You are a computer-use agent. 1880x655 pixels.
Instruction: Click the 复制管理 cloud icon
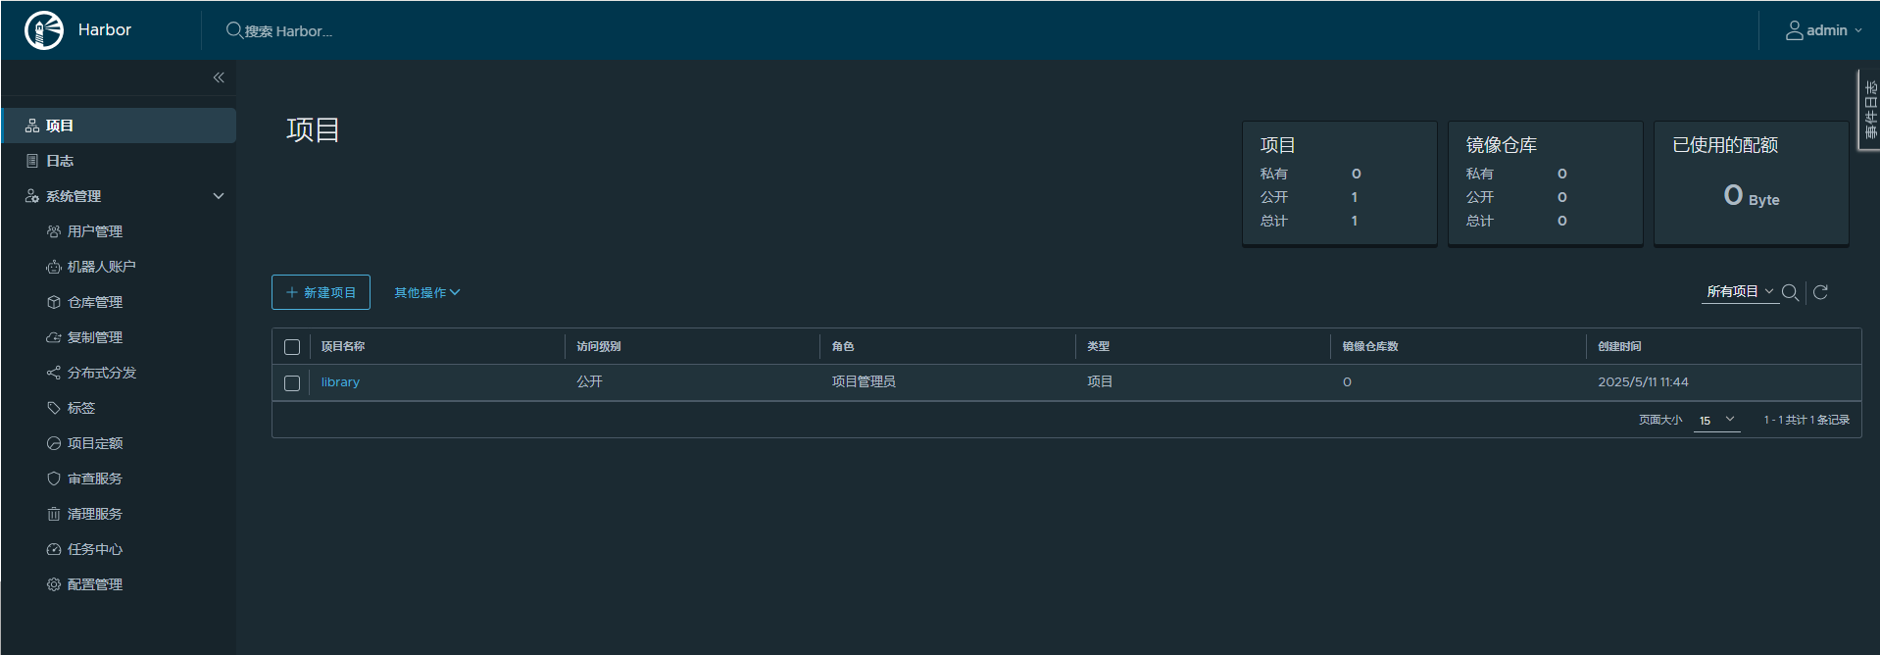pos(54,337)
